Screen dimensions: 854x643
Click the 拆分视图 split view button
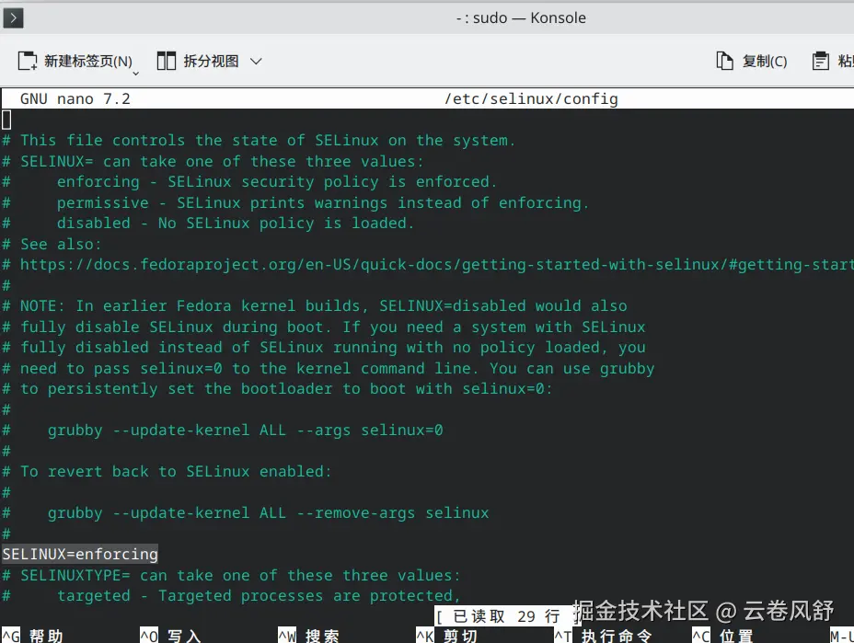click(198, 61)
